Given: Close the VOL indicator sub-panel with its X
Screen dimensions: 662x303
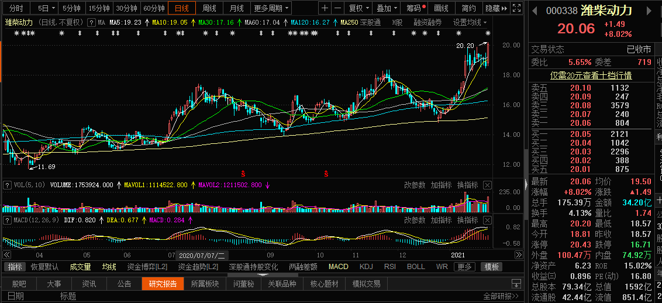Looking at the screenshot, I should pos(487,185).
